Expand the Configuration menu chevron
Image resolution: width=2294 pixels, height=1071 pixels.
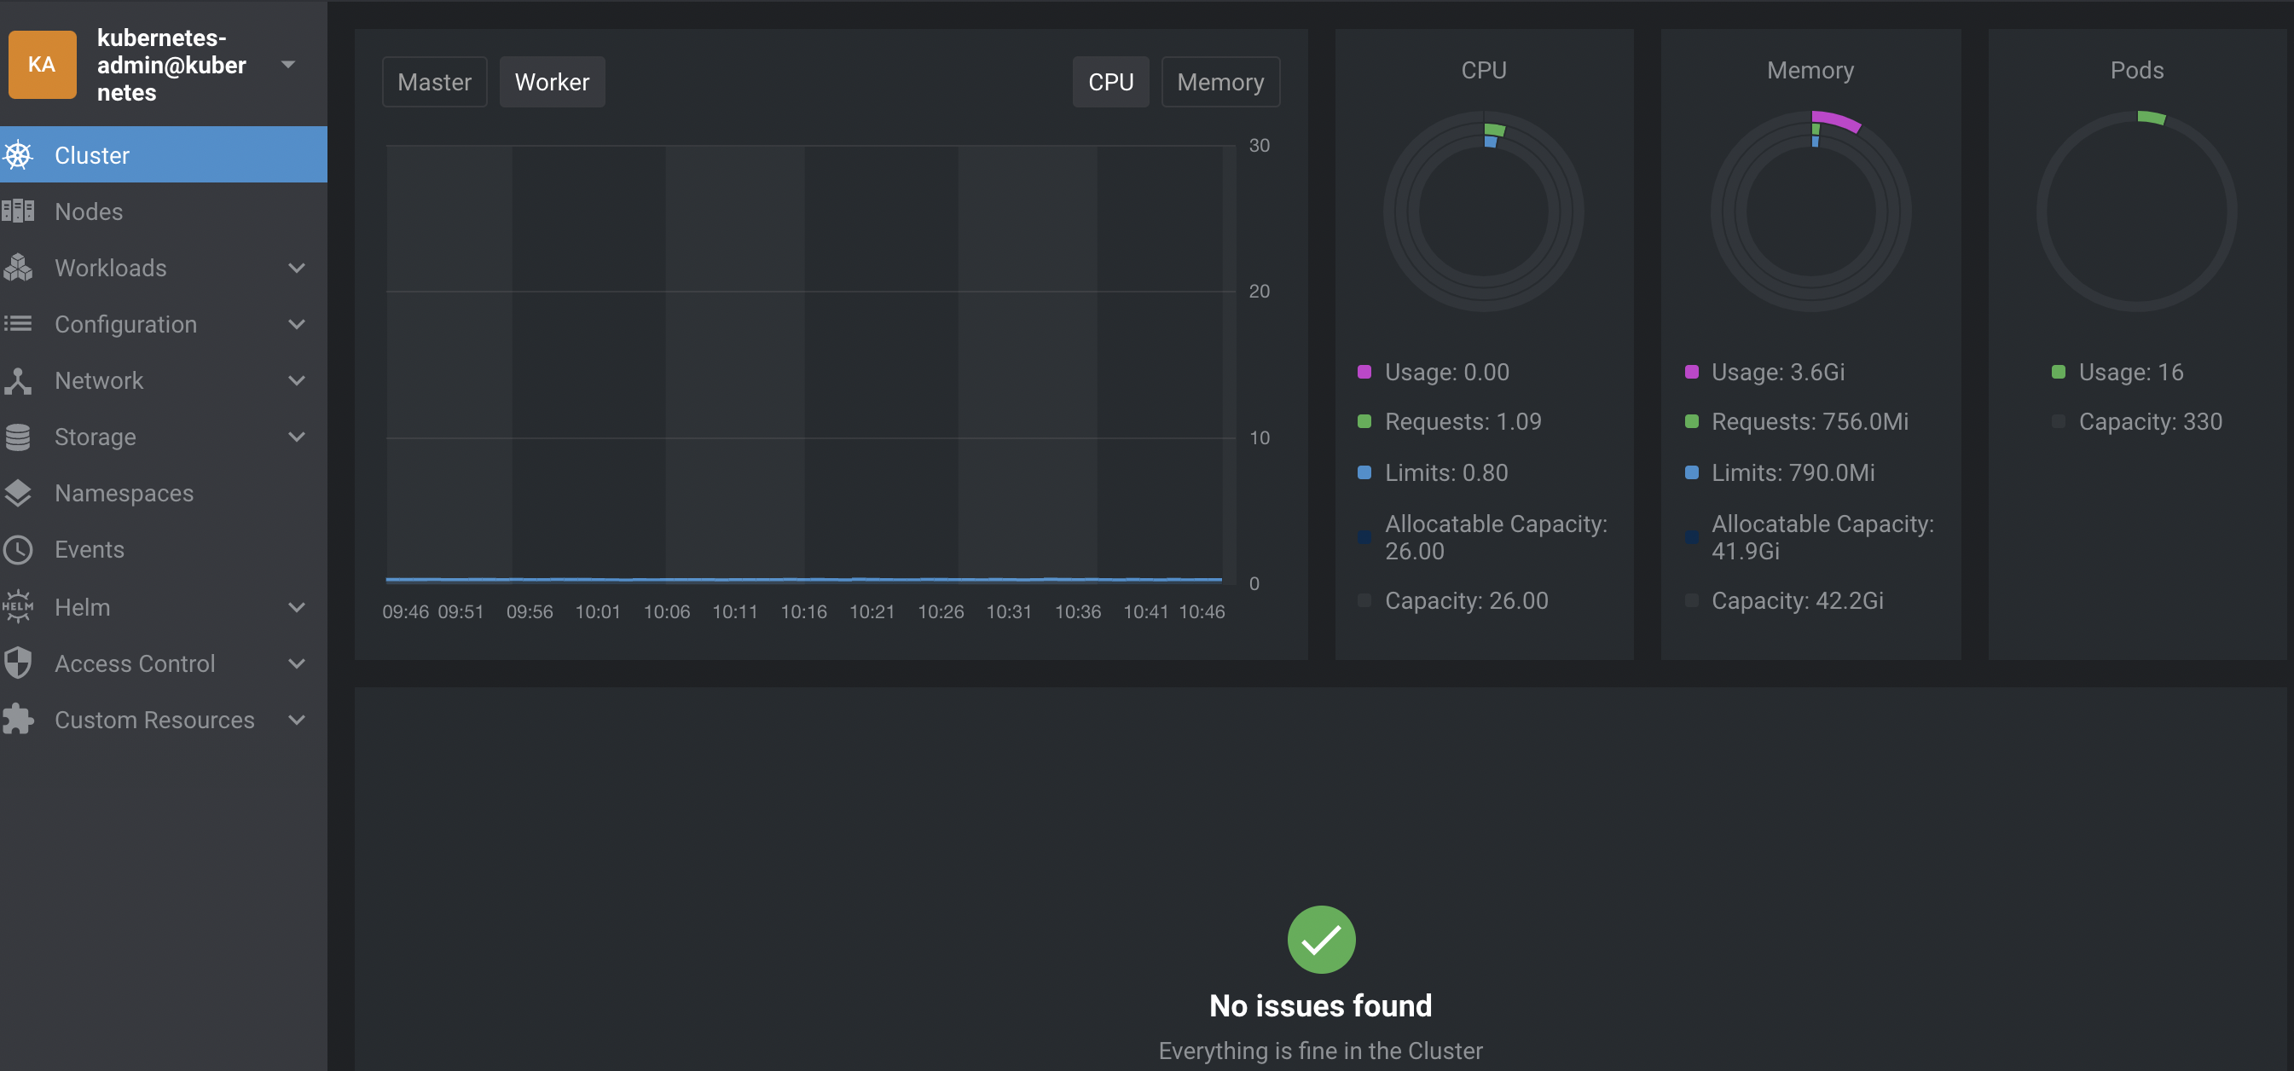click(x=297, y=324)
